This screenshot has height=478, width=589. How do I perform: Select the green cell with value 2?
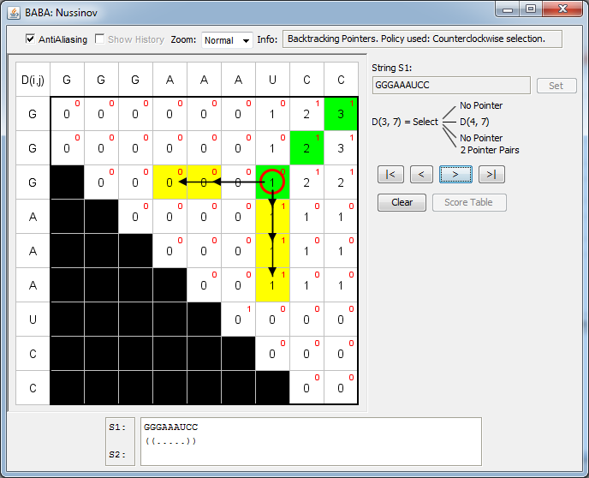click(306, 148)
